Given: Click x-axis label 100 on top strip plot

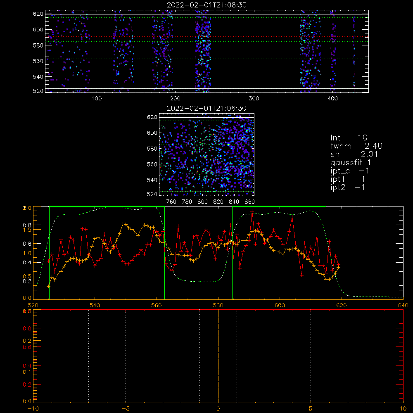Looking at the screenshot, I should coord(97,99).
